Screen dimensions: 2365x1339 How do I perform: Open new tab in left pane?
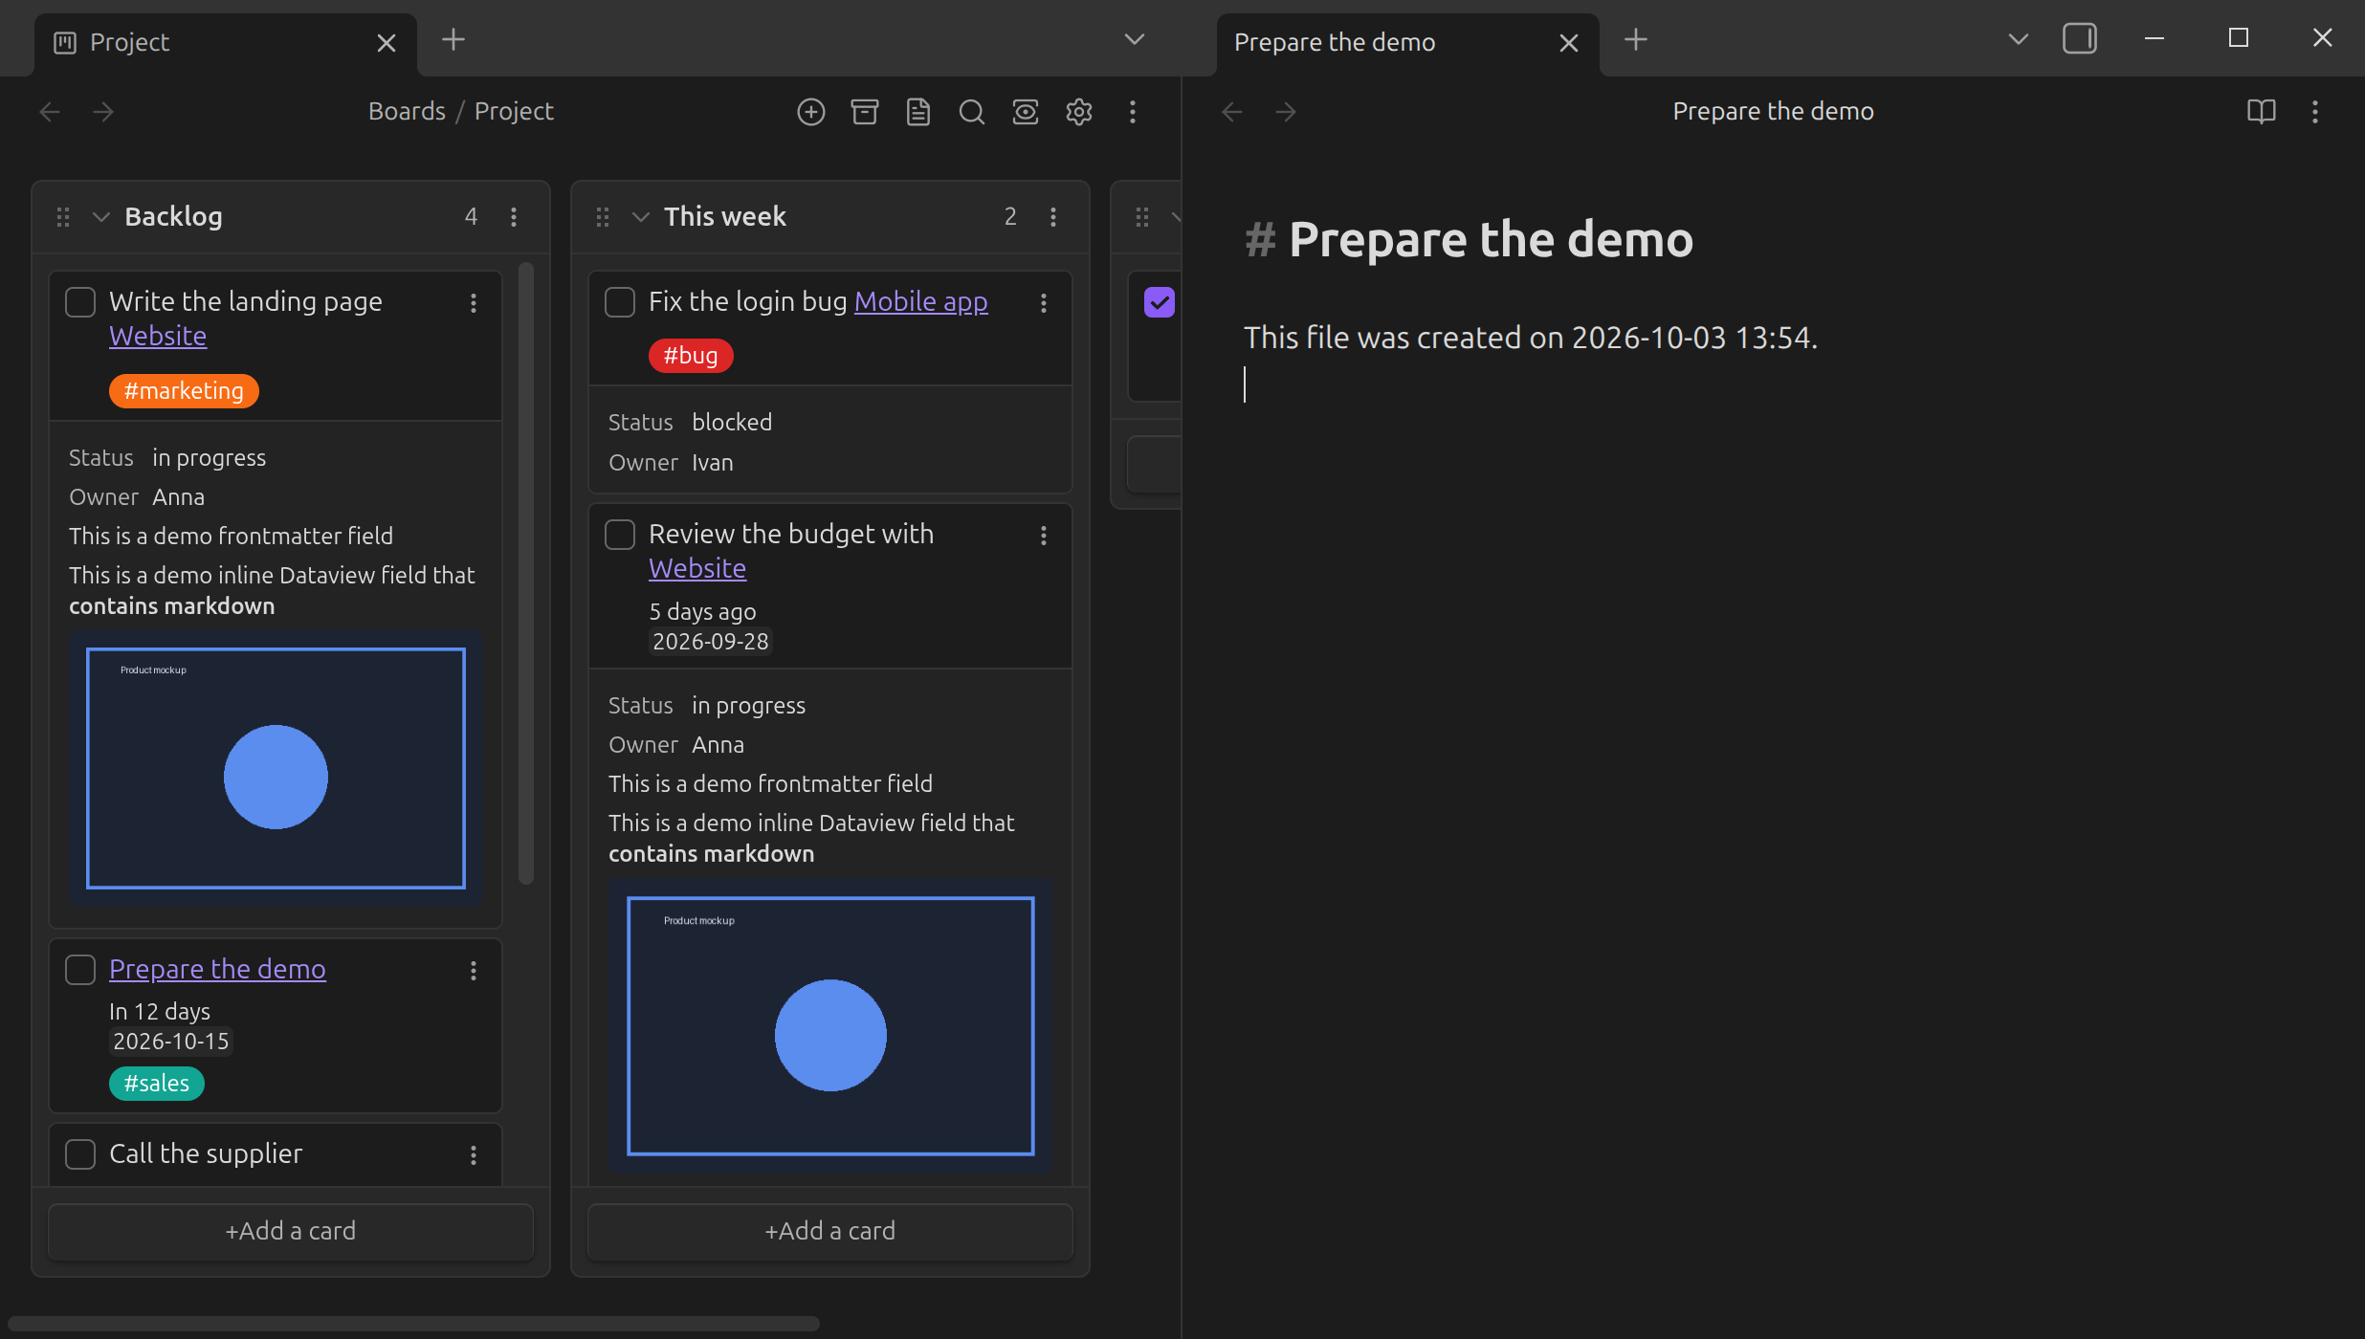(x=453, y=39)
